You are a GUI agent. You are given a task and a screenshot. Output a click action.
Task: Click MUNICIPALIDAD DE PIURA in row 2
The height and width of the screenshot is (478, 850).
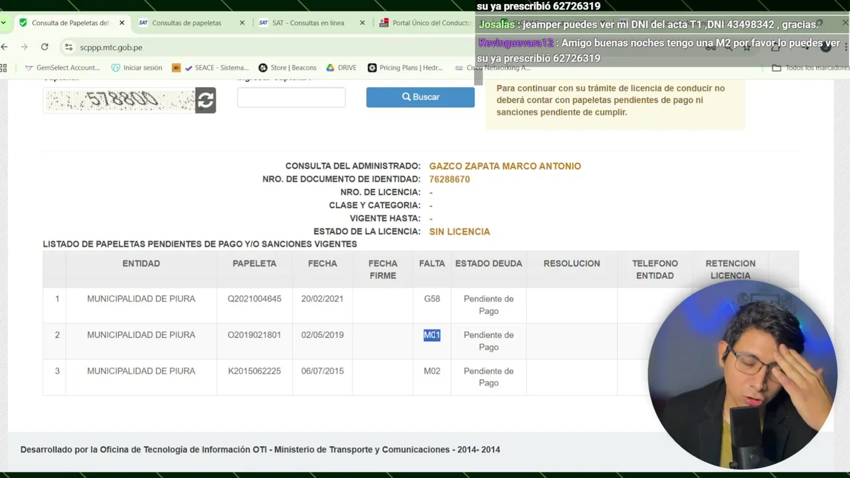pyautogui.click(x=141, y=335)
